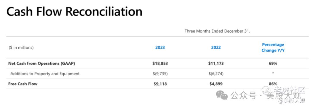Click the 69% change value

273,64
